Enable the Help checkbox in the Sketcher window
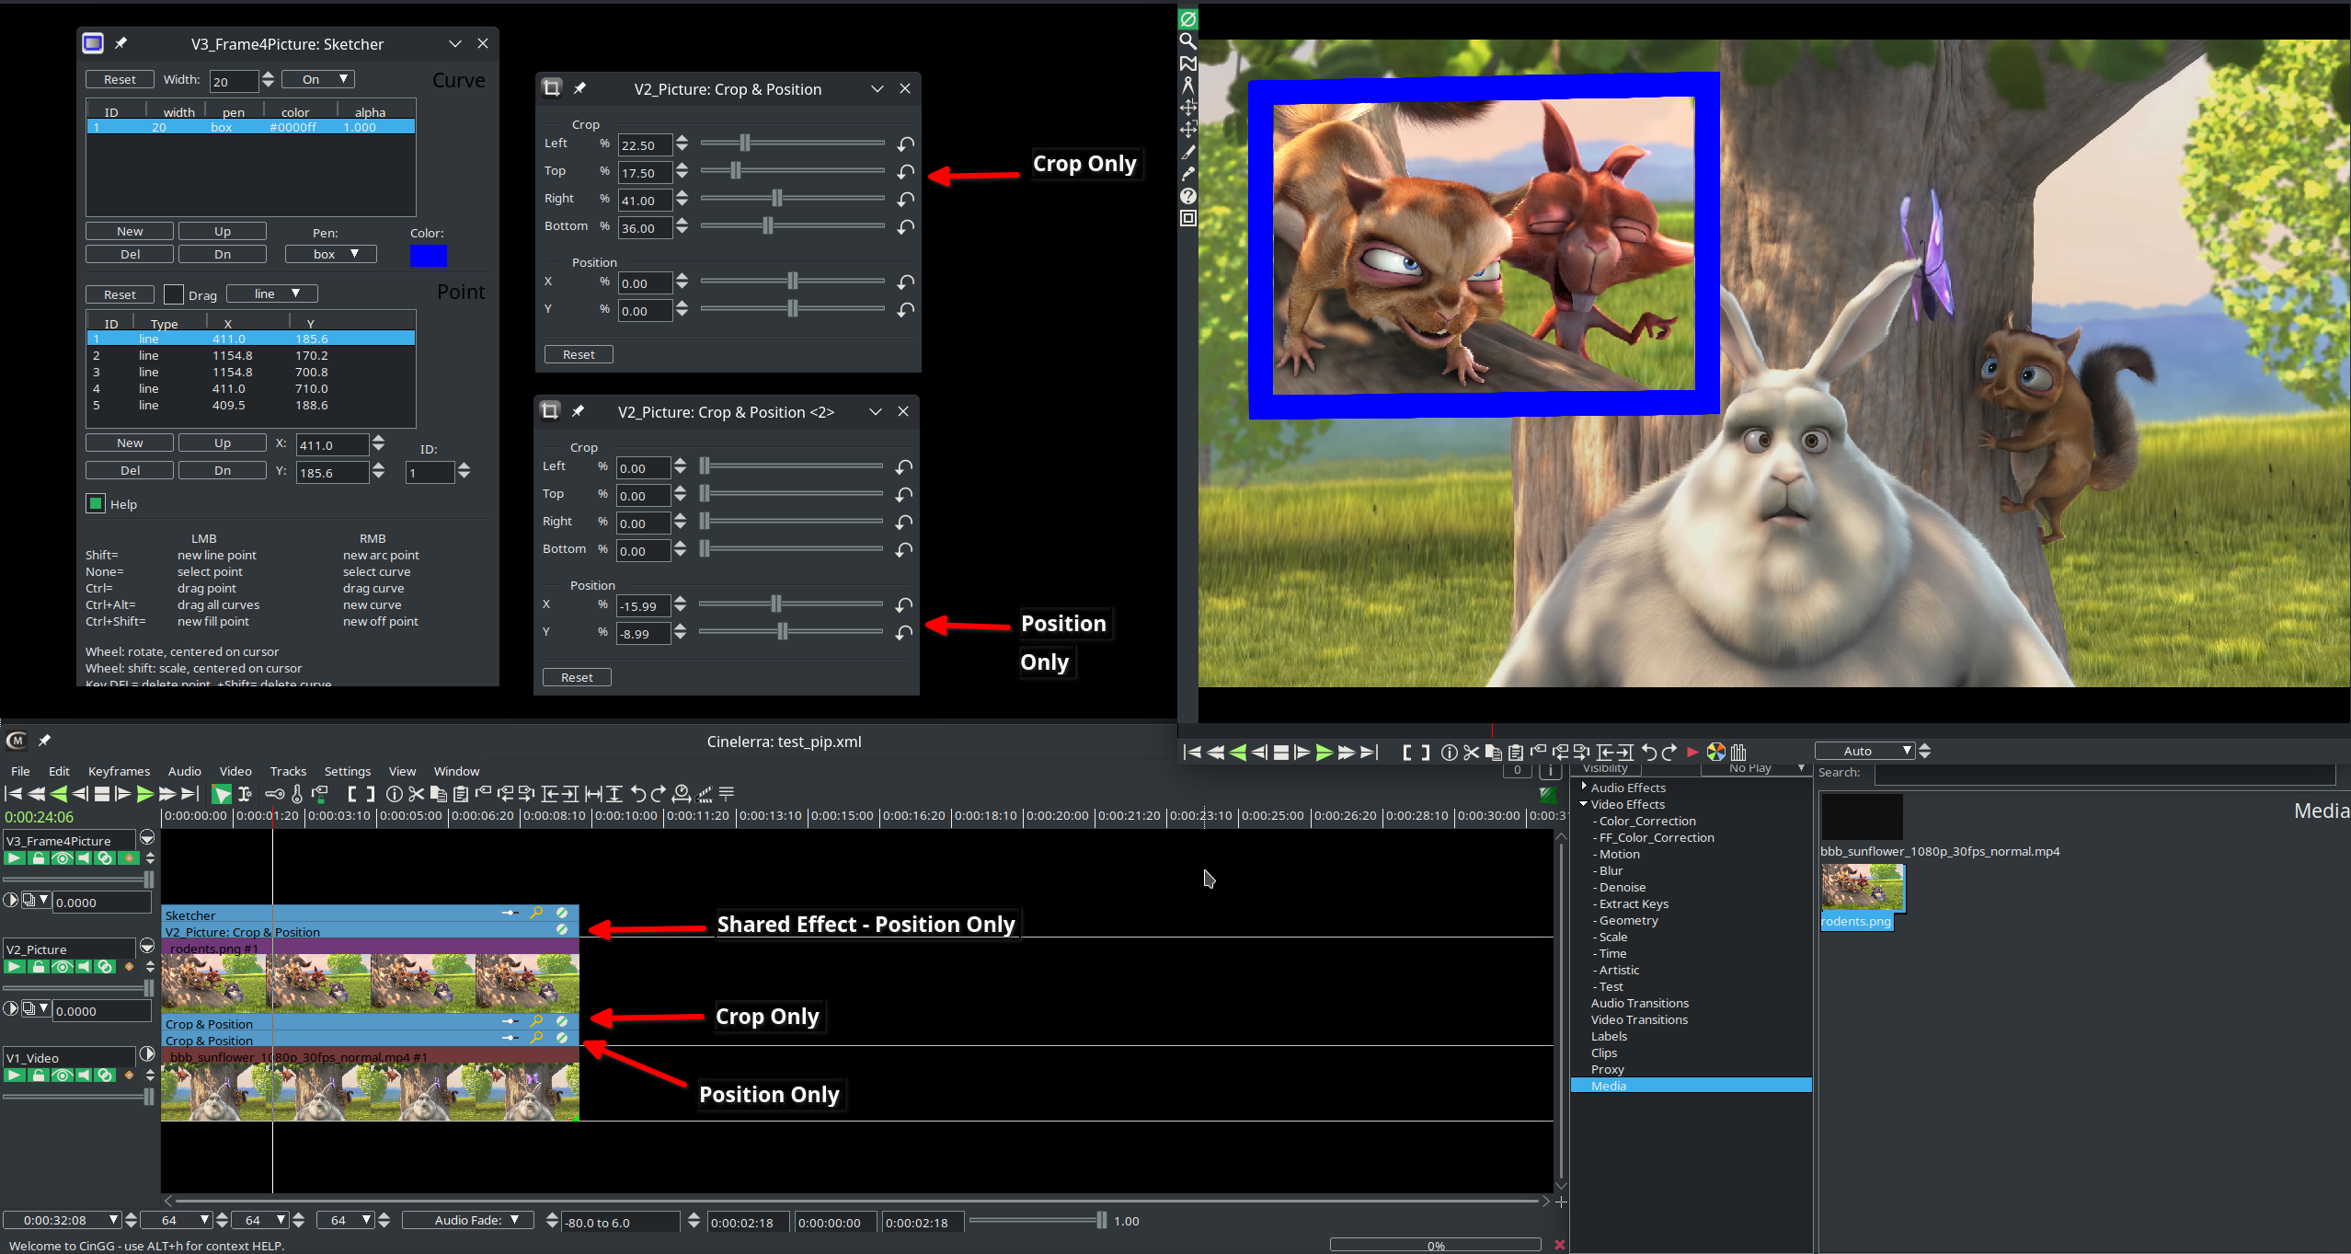 [x=97, y=503]
